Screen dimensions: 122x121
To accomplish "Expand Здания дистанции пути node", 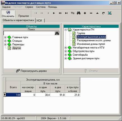I will [66, 58].
